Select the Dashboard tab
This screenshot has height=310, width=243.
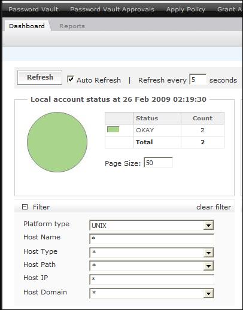click(x=27, y=26)
